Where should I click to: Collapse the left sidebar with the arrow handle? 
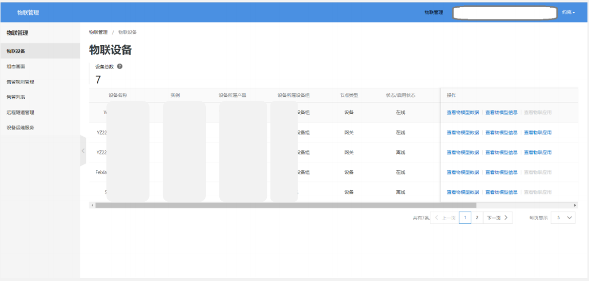point(83,150)
